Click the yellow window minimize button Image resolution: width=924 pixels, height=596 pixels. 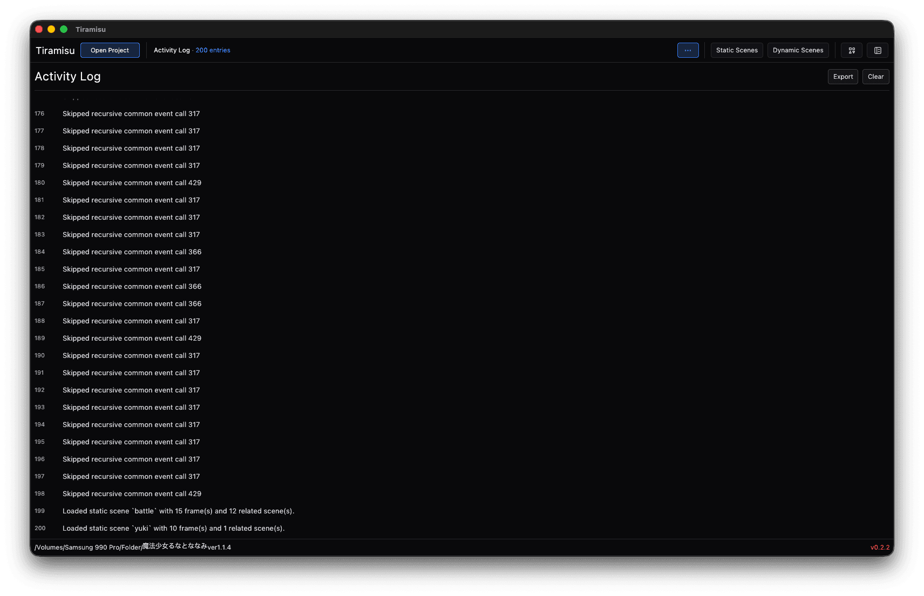(x=51, y=29)
